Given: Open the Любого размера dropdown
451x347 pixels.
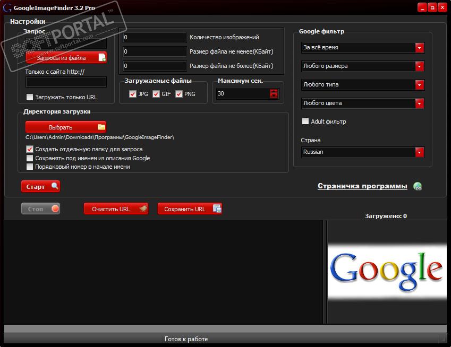Looking at the screenshot, I should (363, 66).
